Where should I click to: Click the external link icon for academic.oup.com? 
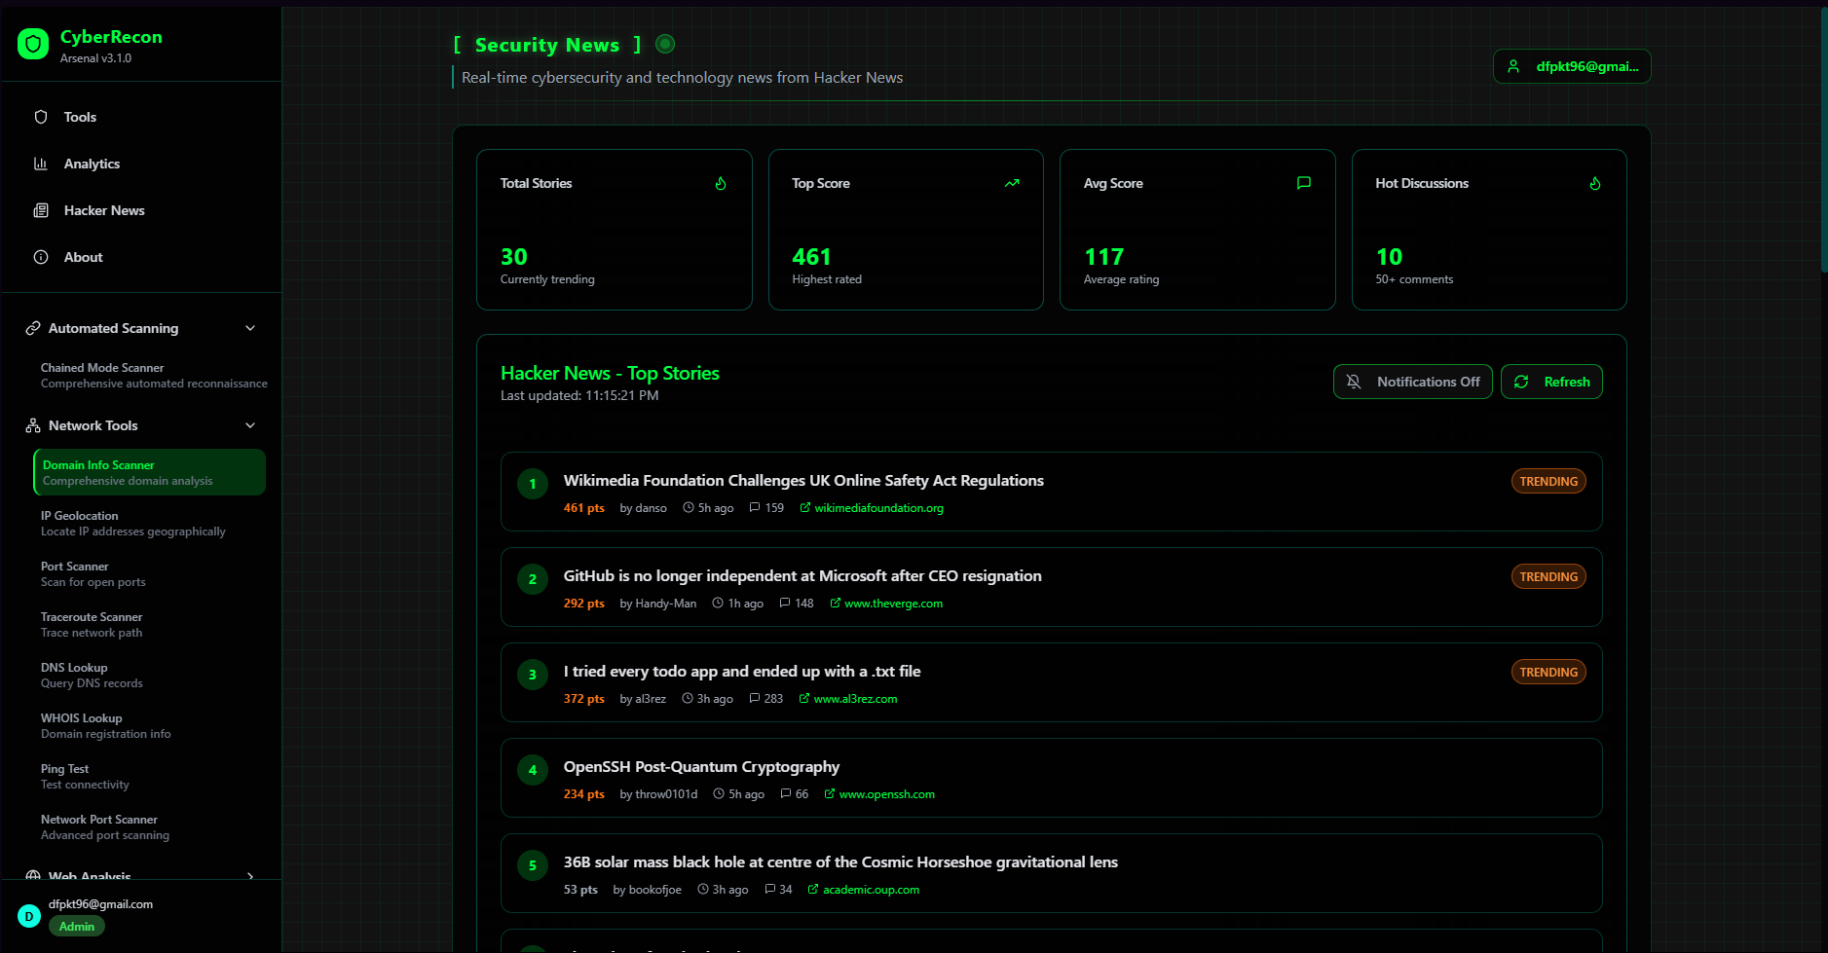[x=812, y=889]
